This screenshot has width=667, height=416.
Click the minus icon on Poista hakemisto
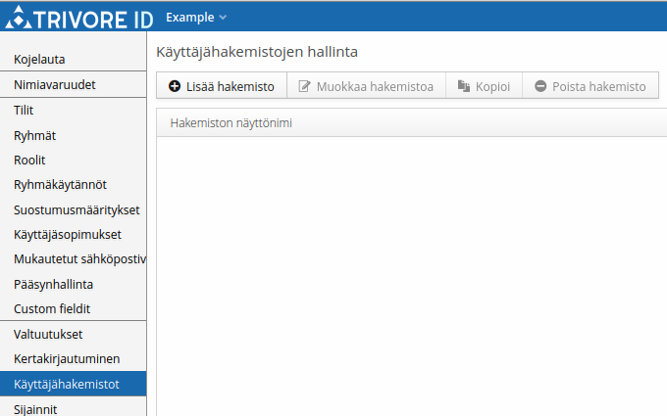click(x=540, y=86)
